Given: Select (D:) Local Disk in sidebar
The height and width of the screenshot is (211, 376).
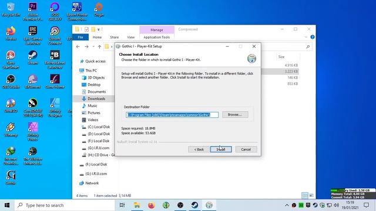Looking at the screenshot, I should [x=96, y=134].
